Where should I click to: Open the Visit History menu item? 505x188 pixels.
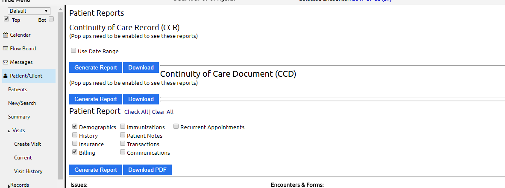[28, 171]
